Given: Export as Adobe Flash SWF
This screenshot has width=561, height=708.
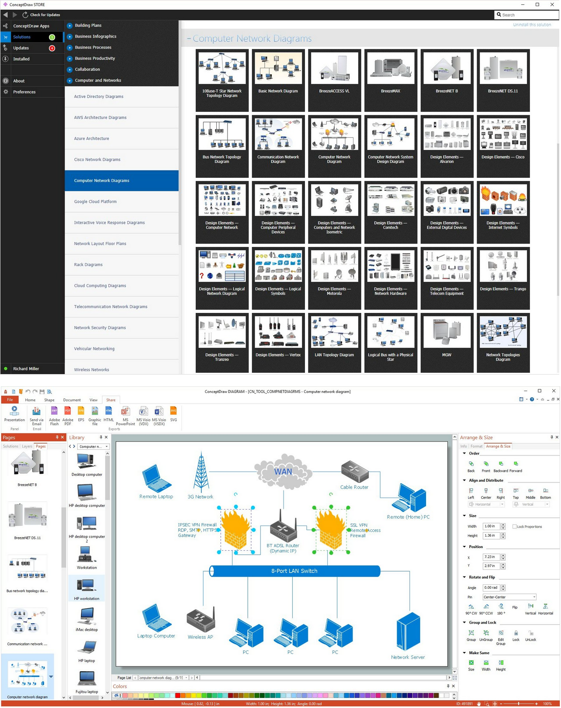Looking at the screenshot, I should [54, 416].
